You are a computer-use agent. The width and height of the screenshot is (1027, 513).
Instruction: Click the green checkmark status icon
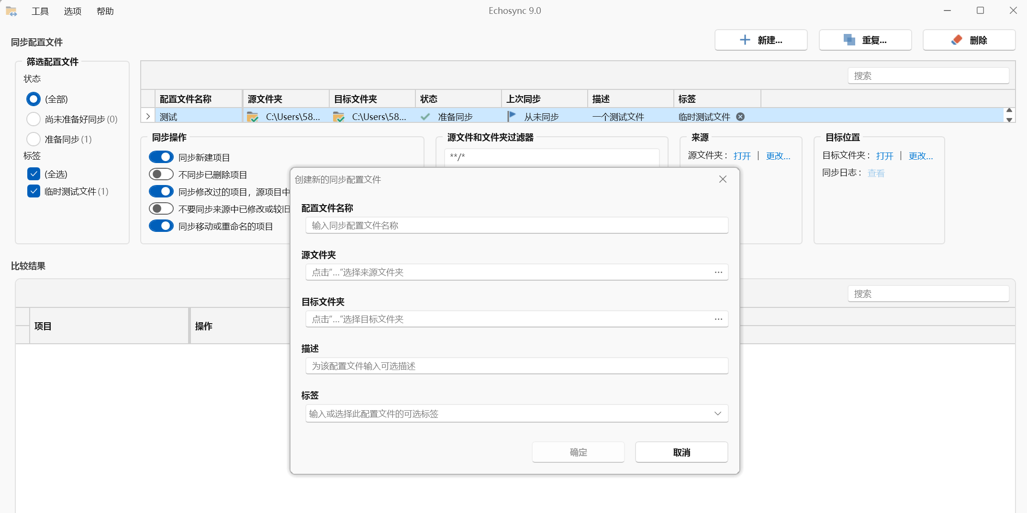pos(425,117)
